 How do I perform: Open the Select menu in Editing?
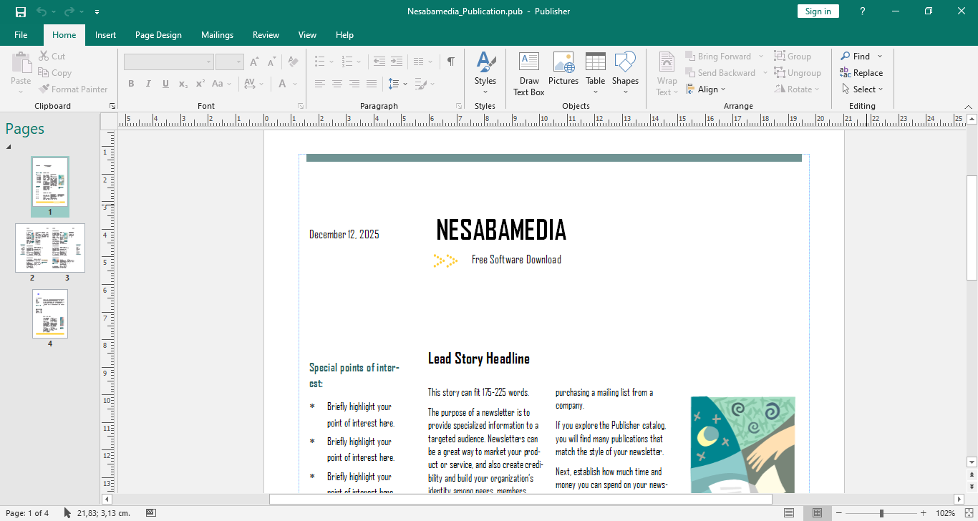[863, 89]
